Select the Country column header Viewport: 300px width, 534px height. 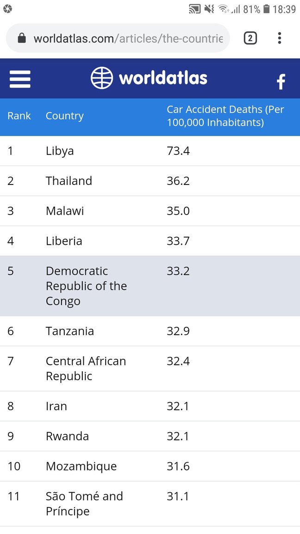(65, 116)
